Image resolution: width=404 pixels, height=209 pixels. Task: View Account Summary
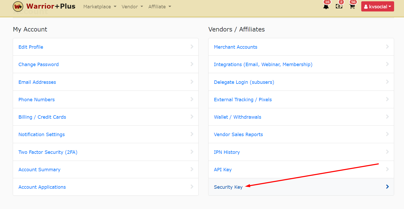click(39, 170)
